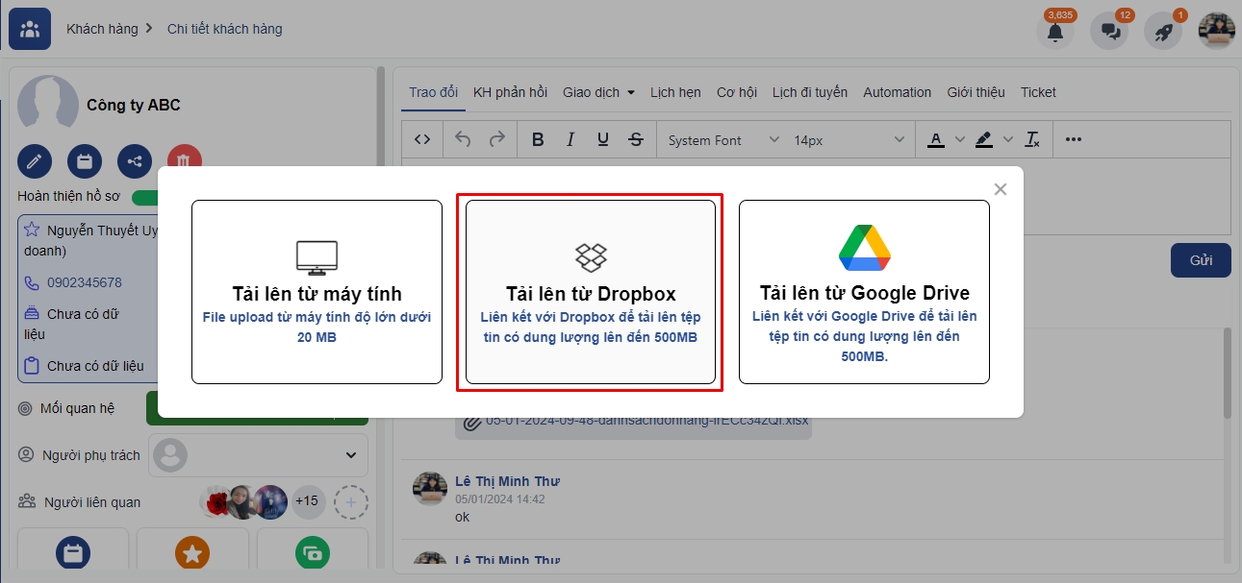1242x583 pixels.
Task: Click the share icon under Công ty ABC
Action: 135,160
